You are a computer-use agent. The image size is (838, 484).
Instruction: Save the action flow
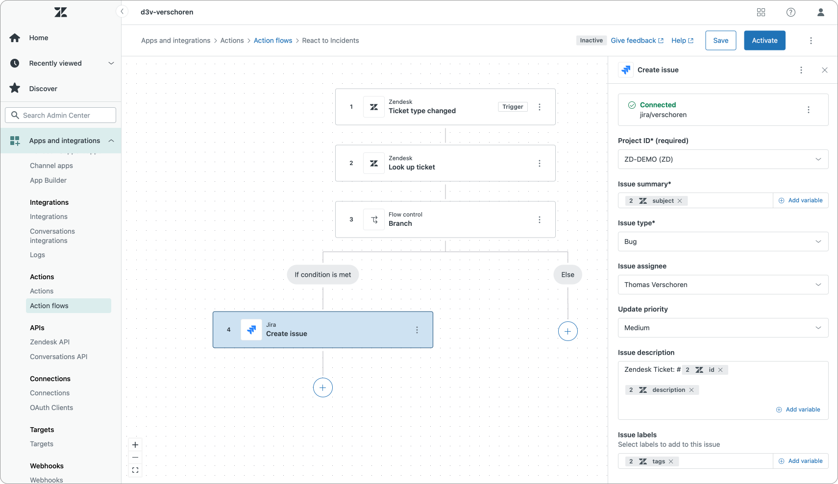click(721, 41)
